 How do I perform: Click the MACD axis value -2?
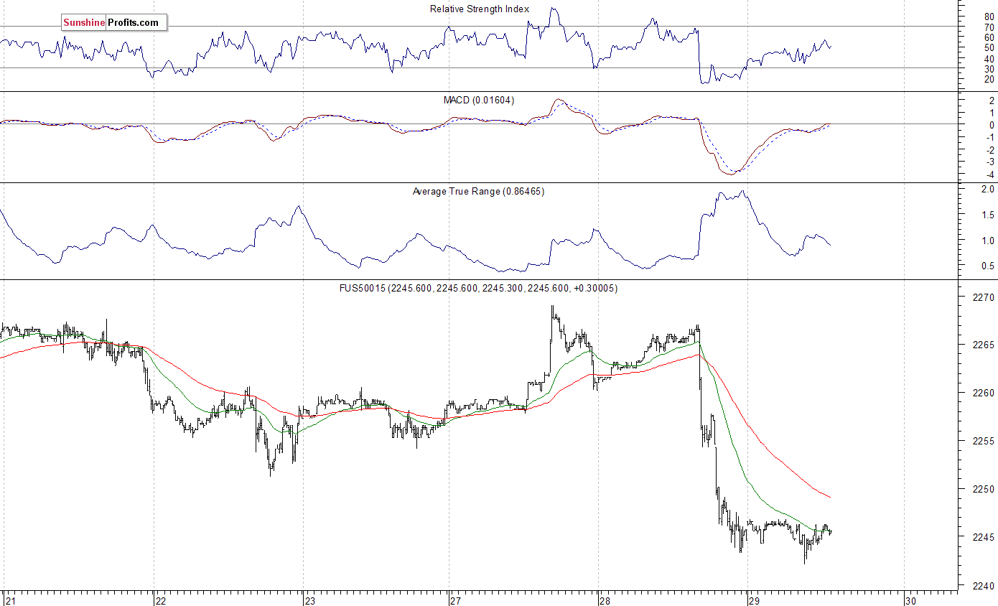pos(990,150)
